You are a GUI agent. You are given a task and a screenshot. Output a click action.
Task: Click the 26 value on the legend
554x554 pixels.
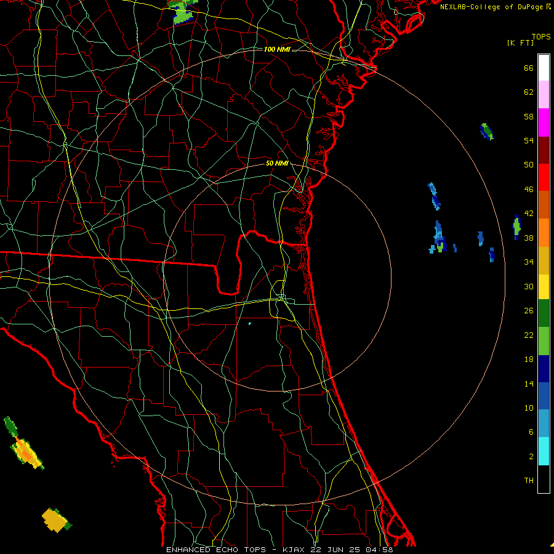529,311
